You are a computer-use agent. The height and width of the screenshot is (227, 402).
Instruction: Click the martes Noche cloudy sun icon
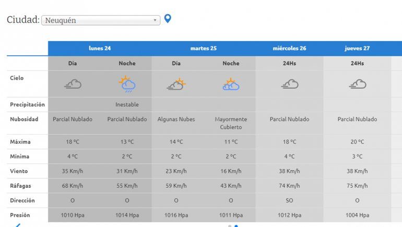(231, 84)
